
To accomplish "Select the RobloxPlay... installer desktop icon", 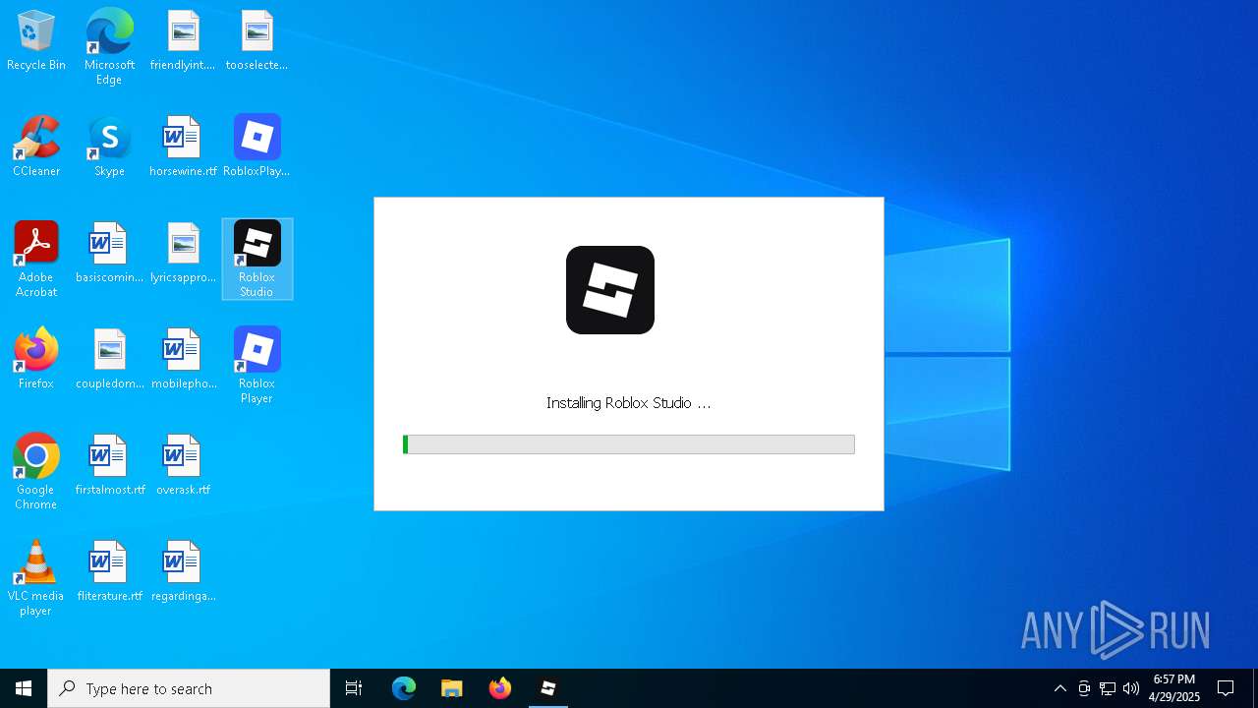I will pyautogui.click(x=257, y=147).
